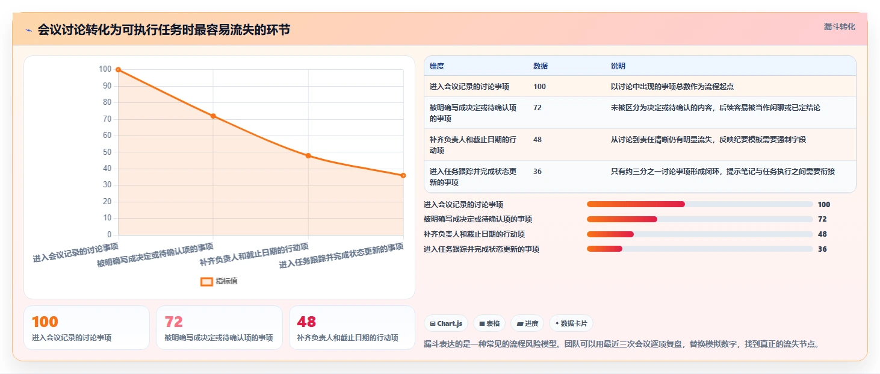Click the description starting with 从讨论到责任清晰仍有明显流失
Screen dimensions: 880x374
tap(708, 140)
